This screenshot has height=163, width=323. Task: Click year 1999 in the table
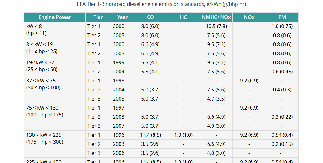click(119, 63)
